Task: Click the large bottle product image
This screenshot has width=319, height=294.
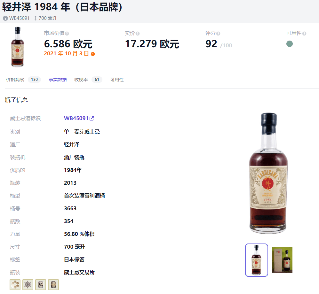Action: point(268,173)
